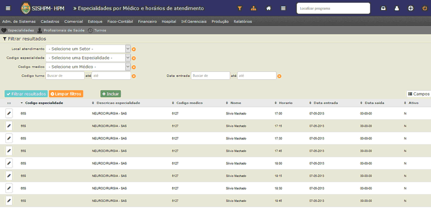Sort by Horario column

click(x=284, y=103)
